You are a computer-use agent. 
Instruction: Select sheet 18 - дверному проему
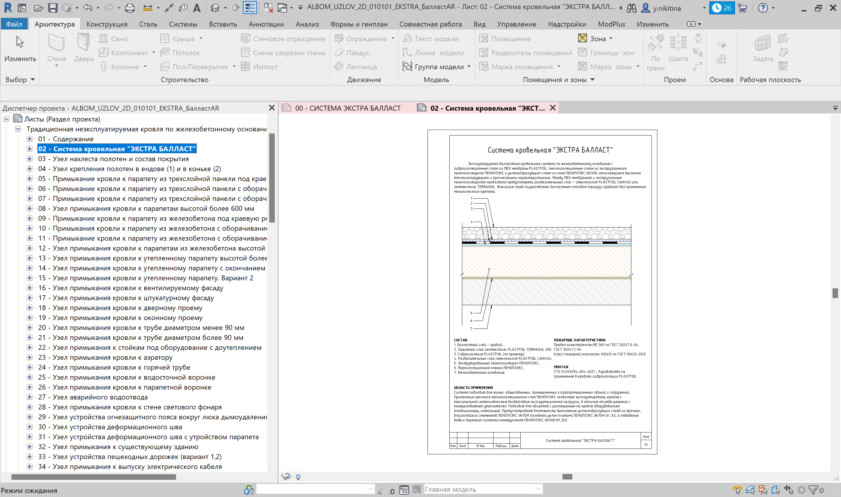(x=120, y=307)
